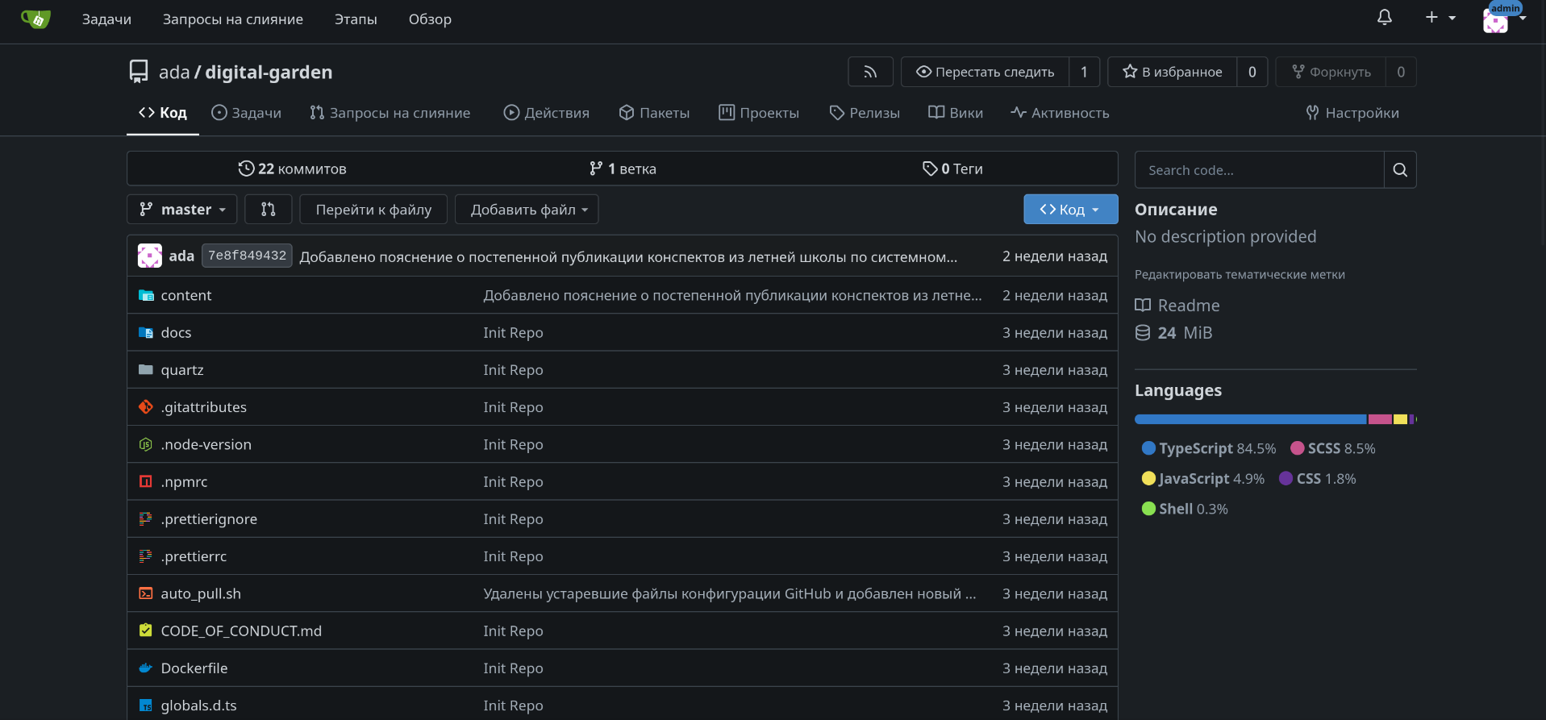
Task: Open the master branch dropdown
Action: coord(182,210)
